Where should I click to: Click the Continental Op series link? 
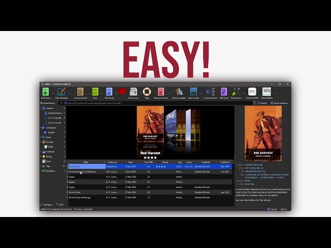[256, 168]
